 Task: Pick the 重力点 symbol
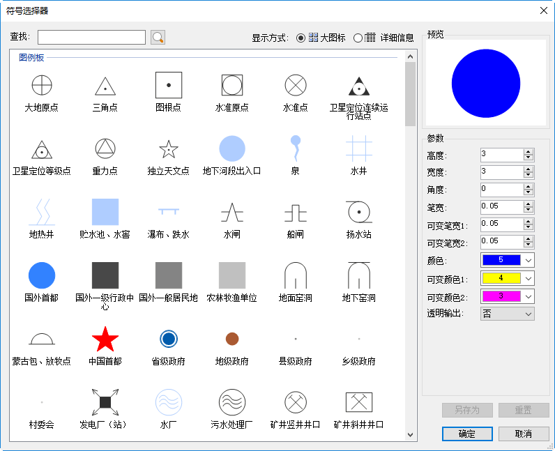(105, 148)
